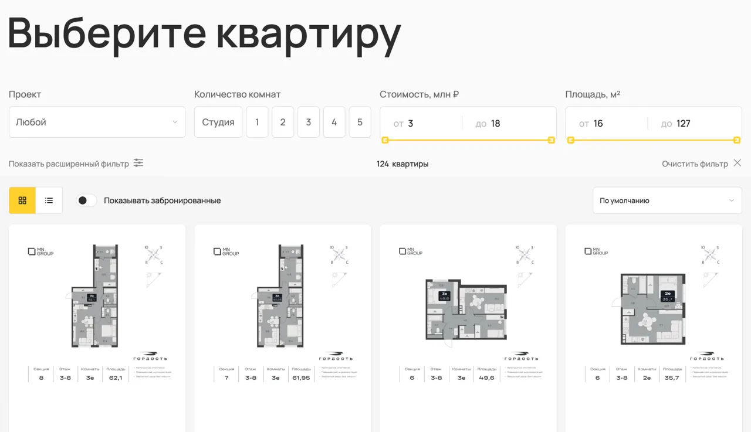Click the X icon to clear filters
This screenshot has height=432, width=751.
tap(738, 163)
